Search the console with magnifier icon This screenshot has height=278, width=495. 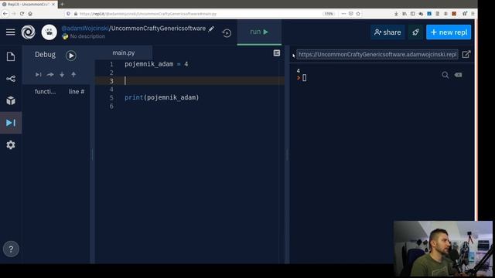coord(445,75)
